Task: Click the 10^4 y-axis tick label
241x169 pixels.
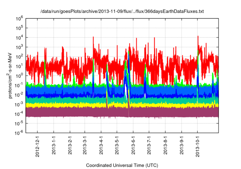Action: point(19,38)
